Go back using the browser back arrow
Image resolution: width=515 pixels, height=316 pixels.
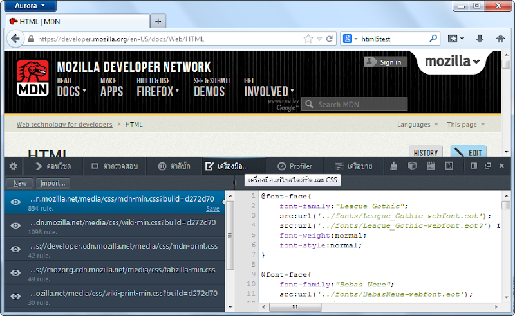point(15,39)
